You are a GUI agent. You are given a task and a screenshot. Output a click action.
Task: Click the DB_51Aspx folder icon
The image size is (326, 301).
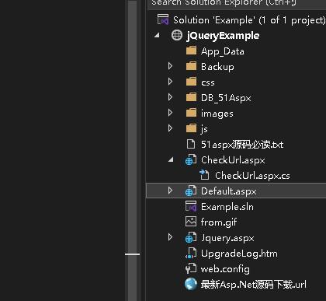coord(192,97)
